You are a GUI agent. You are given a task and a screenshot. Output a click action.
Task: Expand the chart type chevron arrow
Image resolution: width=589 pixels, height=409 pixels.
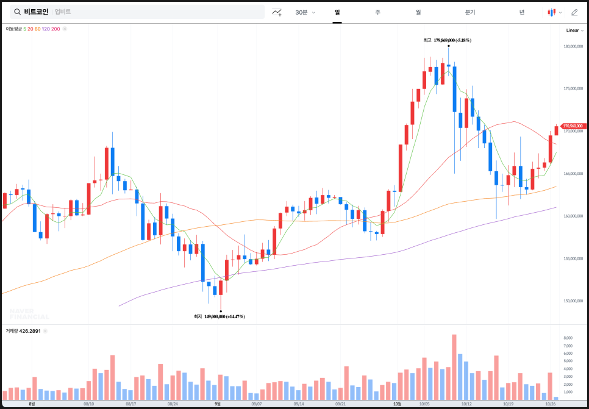point(560,12)
